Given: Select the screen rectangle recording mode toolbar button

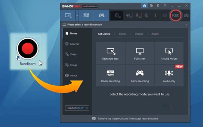Looking at the screenshot, I should 68,15.
